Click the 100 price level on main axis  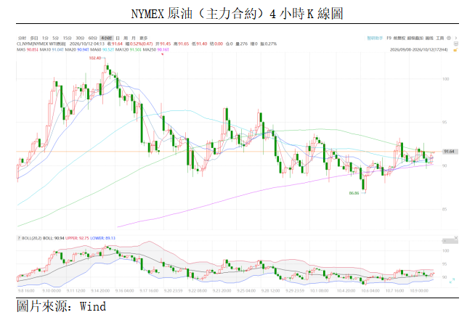445,79
